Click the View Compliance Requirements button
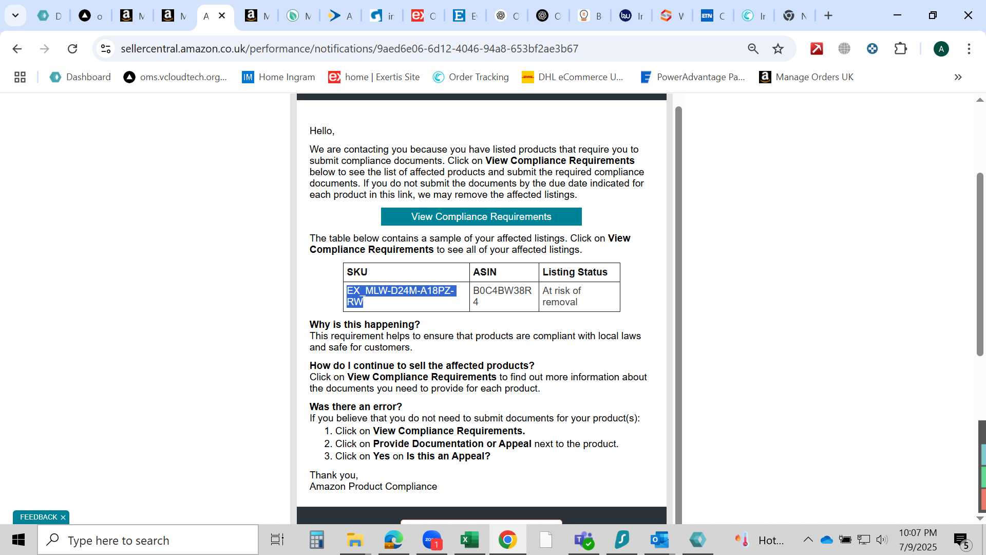 coord(481,216)
